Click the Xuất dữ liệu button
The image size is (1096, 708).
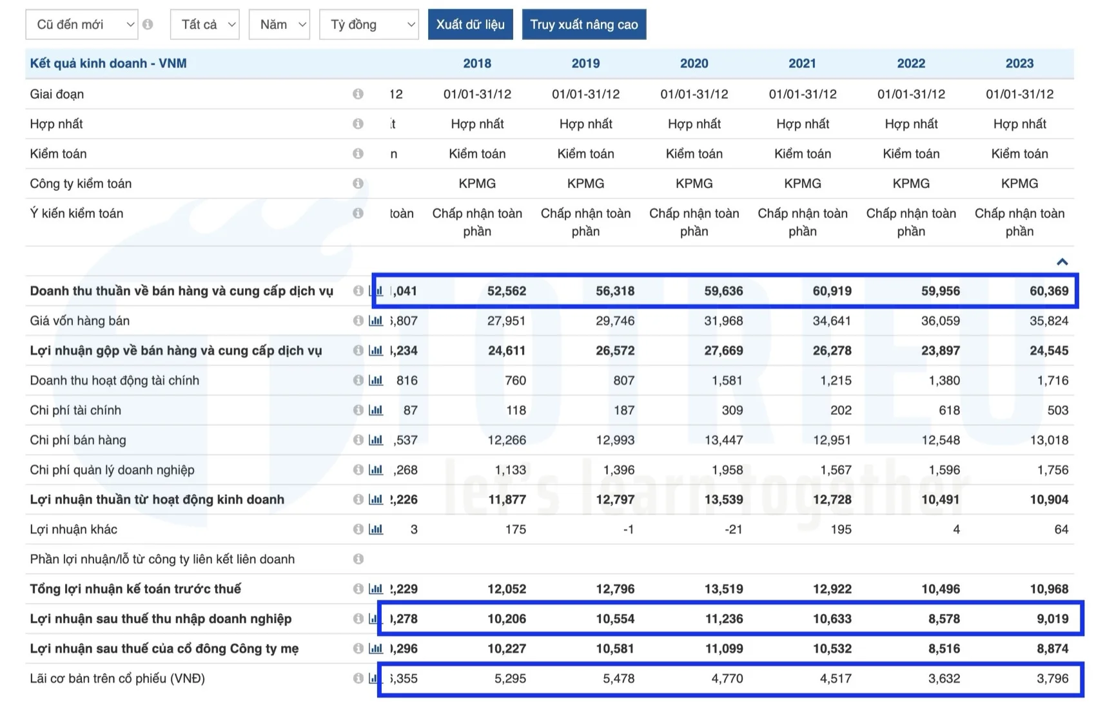(x=470, y=24)
